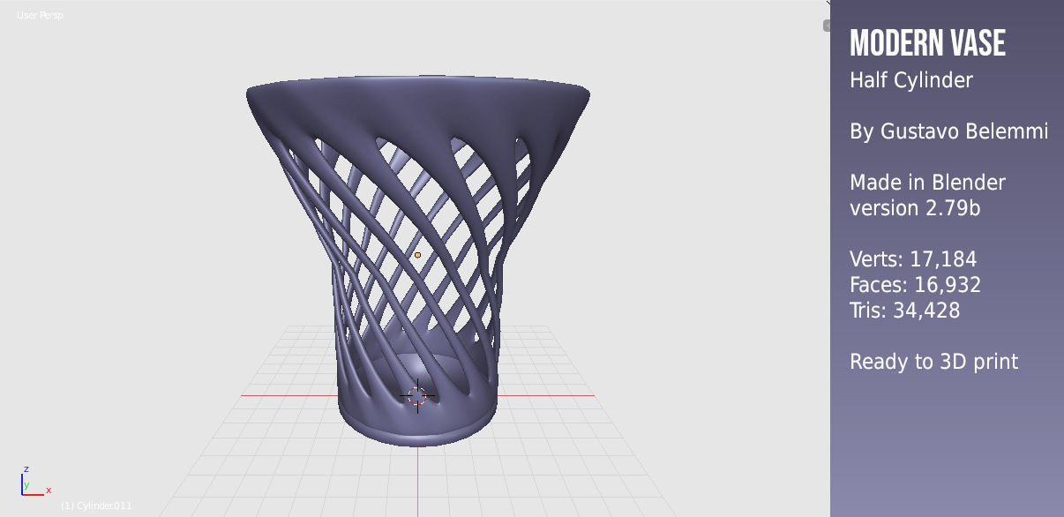The height and width of the screenshot is (517, 1064).
Task: Click the "Faces: 16,932" statistic
Action: pyautogui.click(x=915, y=285)
